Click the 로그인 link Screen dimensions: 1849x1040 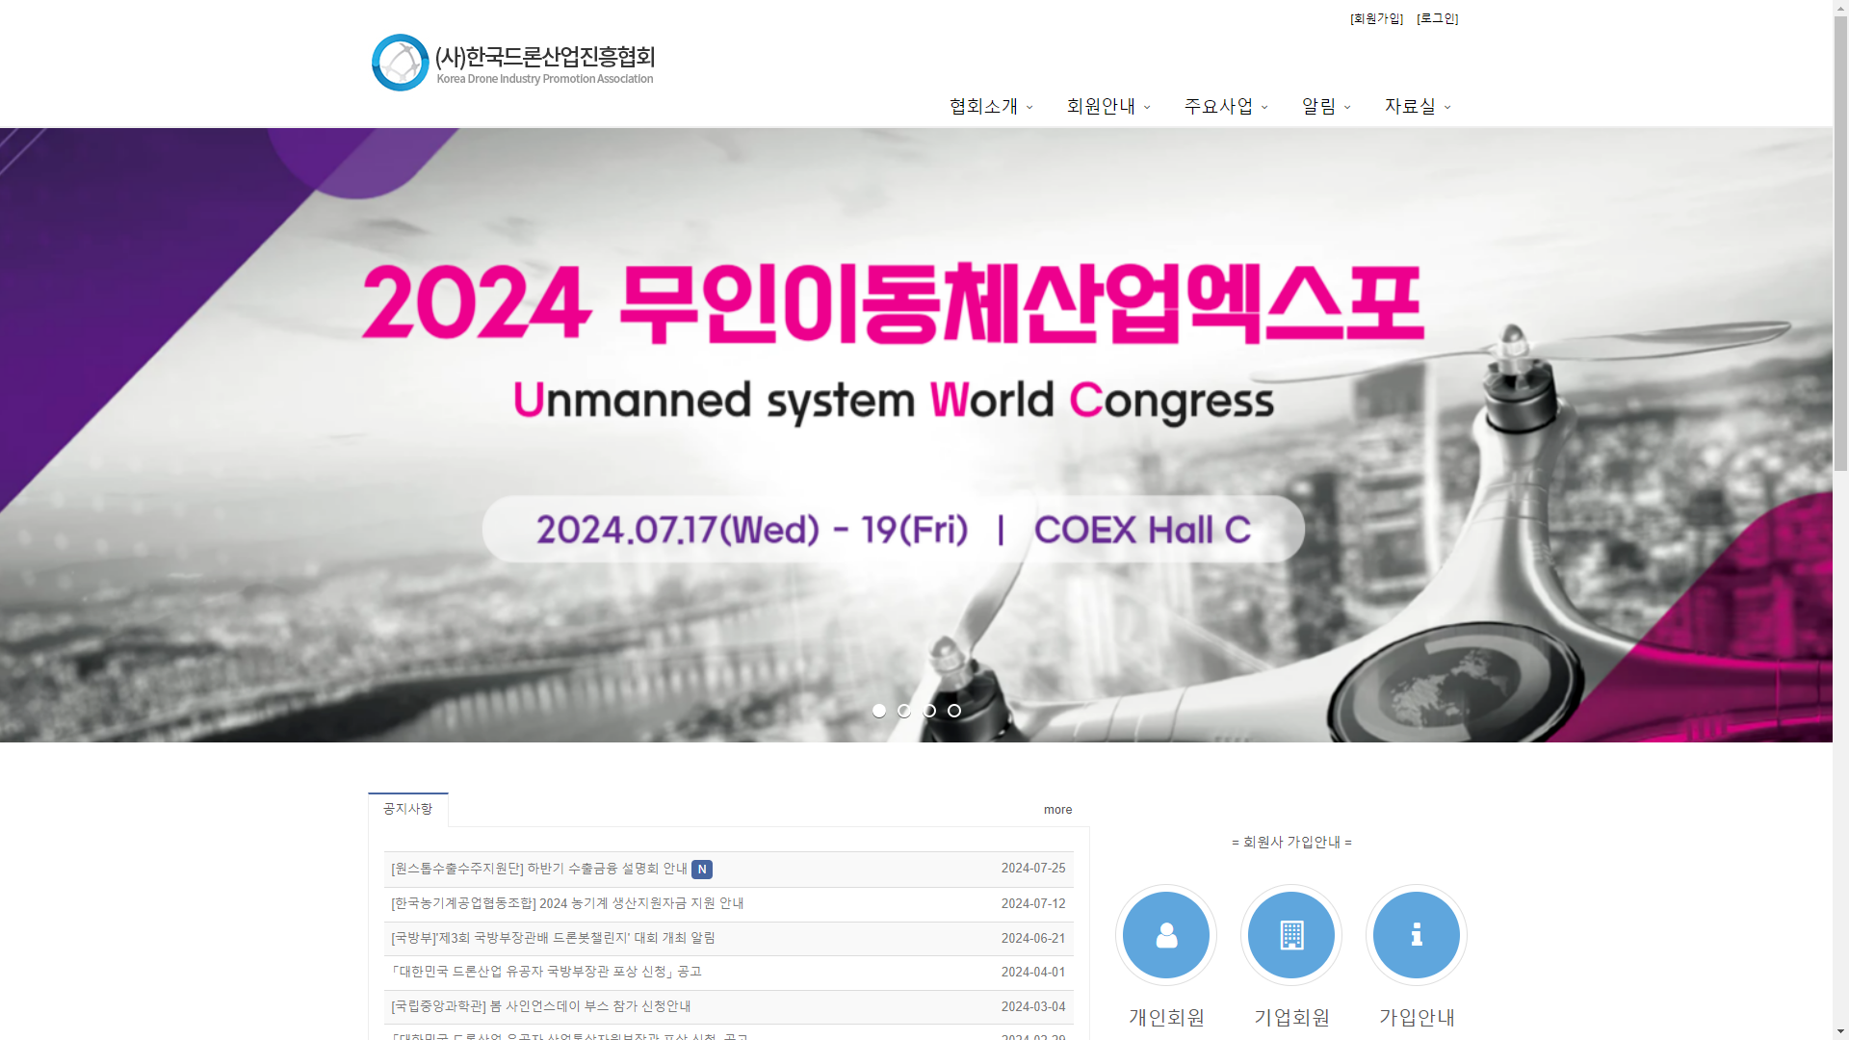tap(1437, 18)
